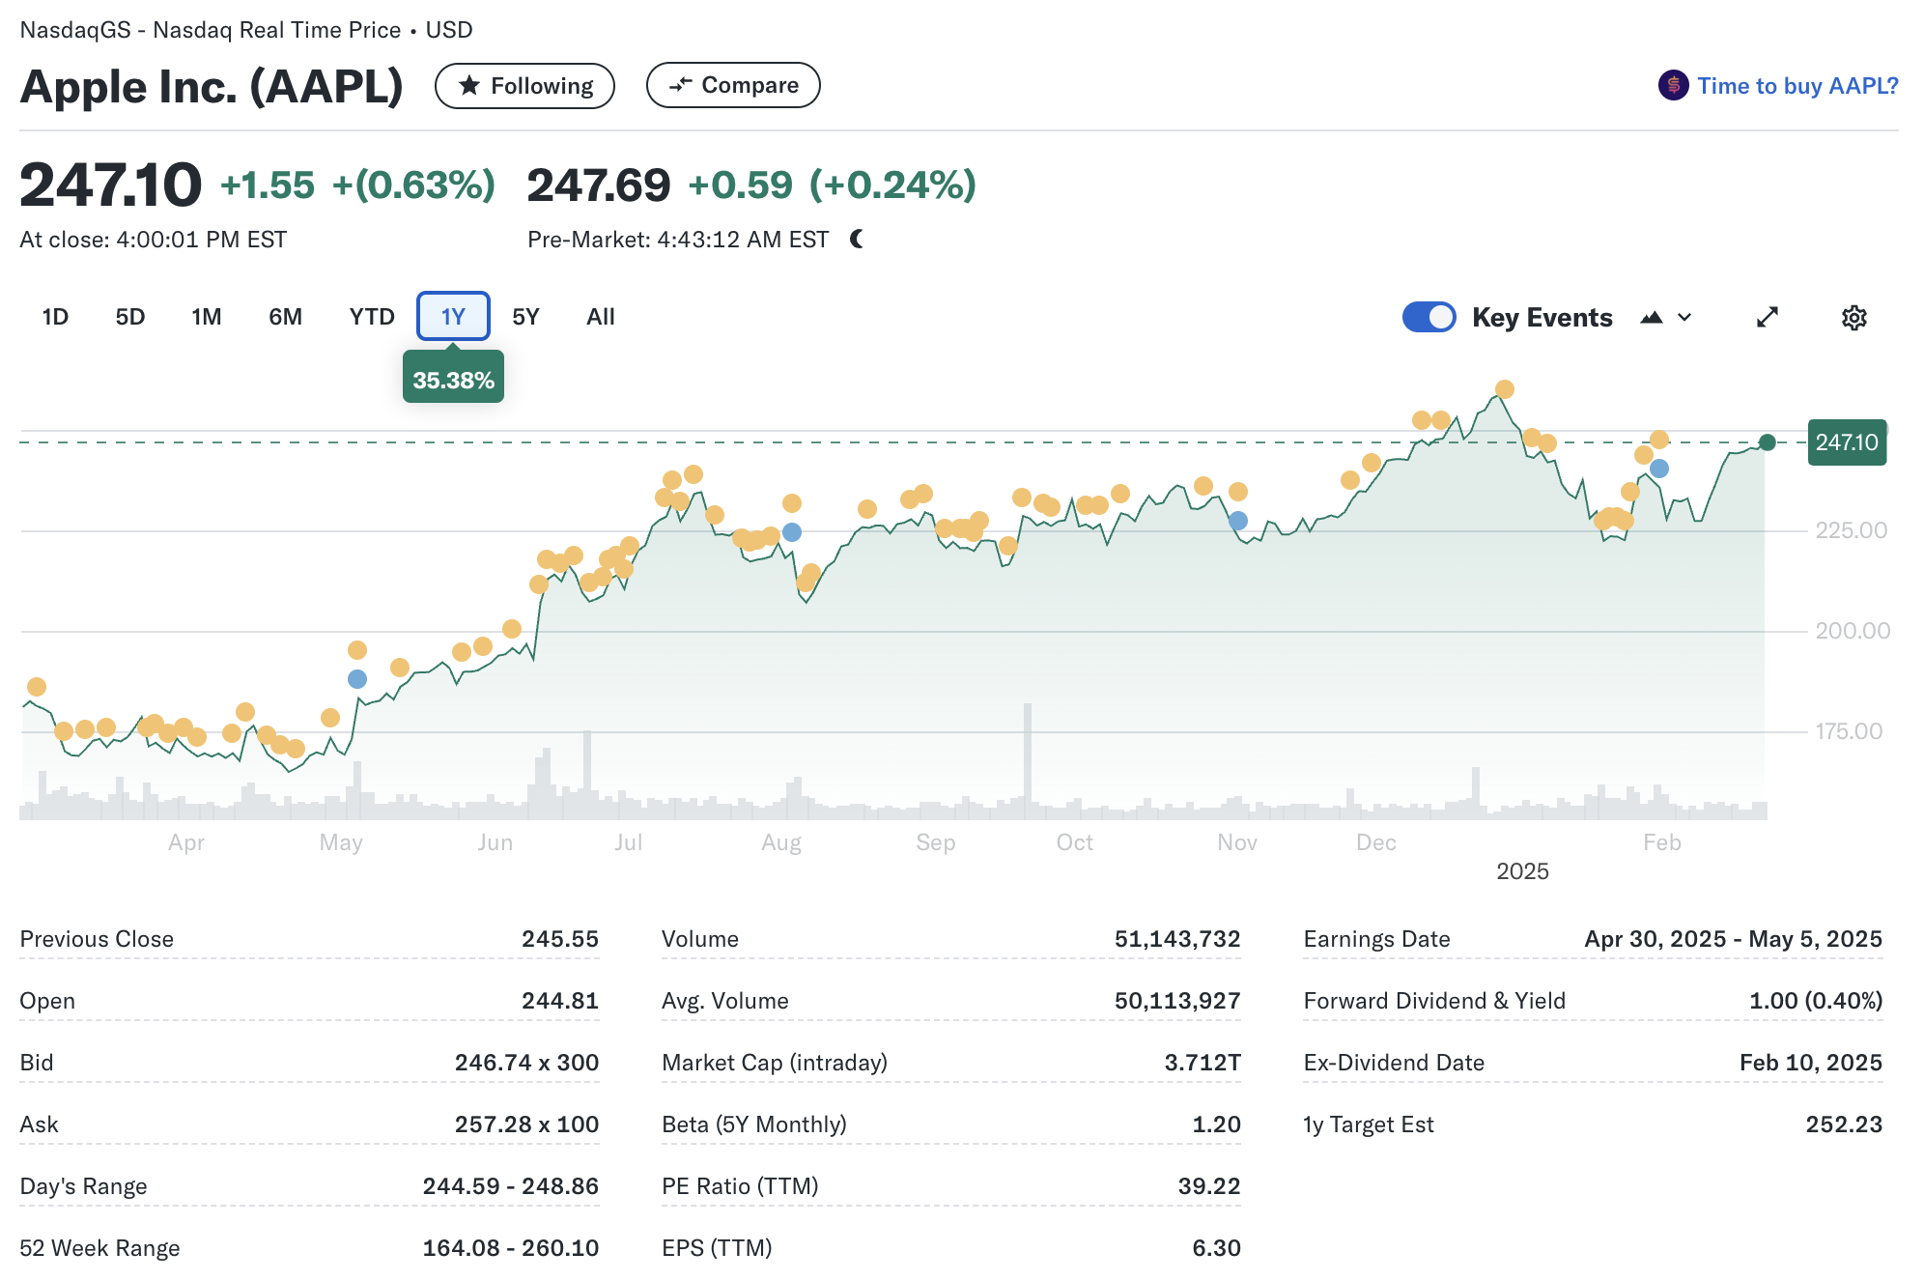Select the 1D time range tab
The width and height of the screenshot is (1924, 1281).
click(x=55, y=317)
